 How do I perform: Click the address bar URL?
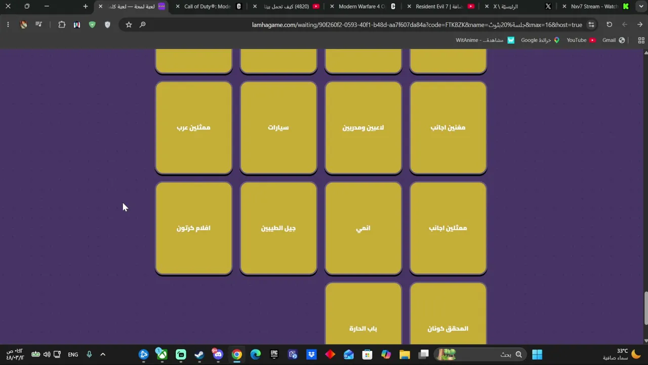click(417, 25)
